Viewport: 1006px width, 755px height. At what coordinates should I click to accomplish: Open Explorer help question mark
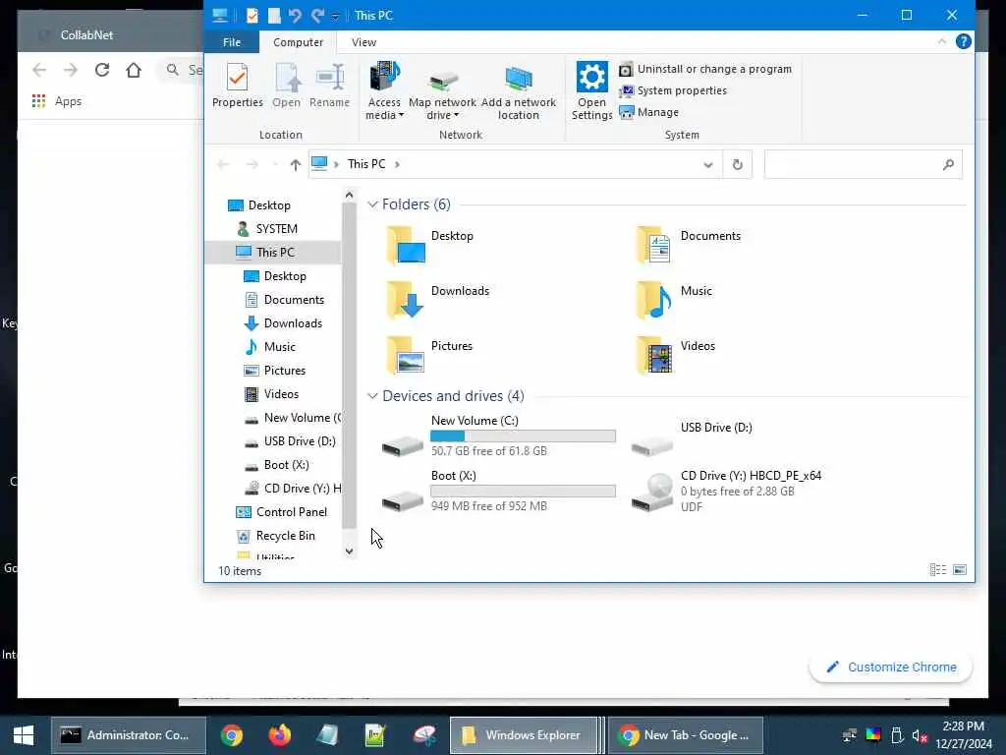tap(963, 41)
